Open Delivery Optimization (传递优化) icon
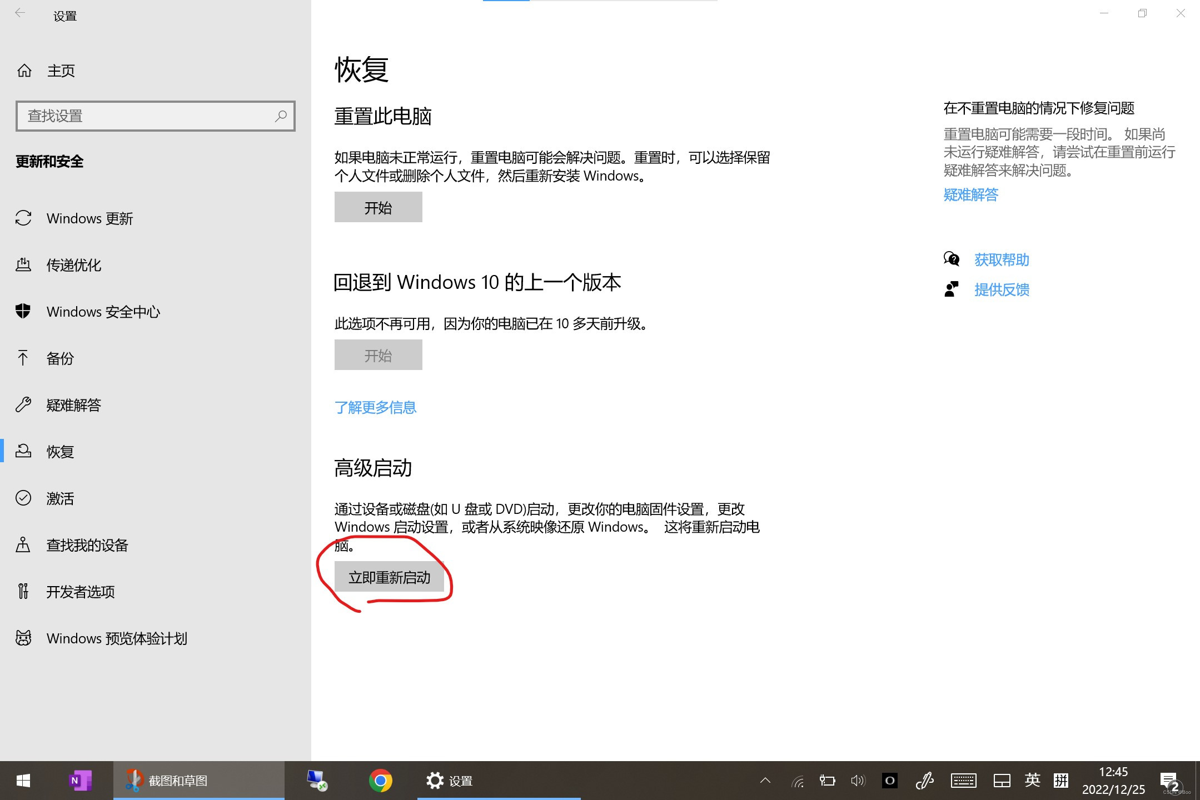The height and width of the screenshot is (800, 1200). [23, 265]
